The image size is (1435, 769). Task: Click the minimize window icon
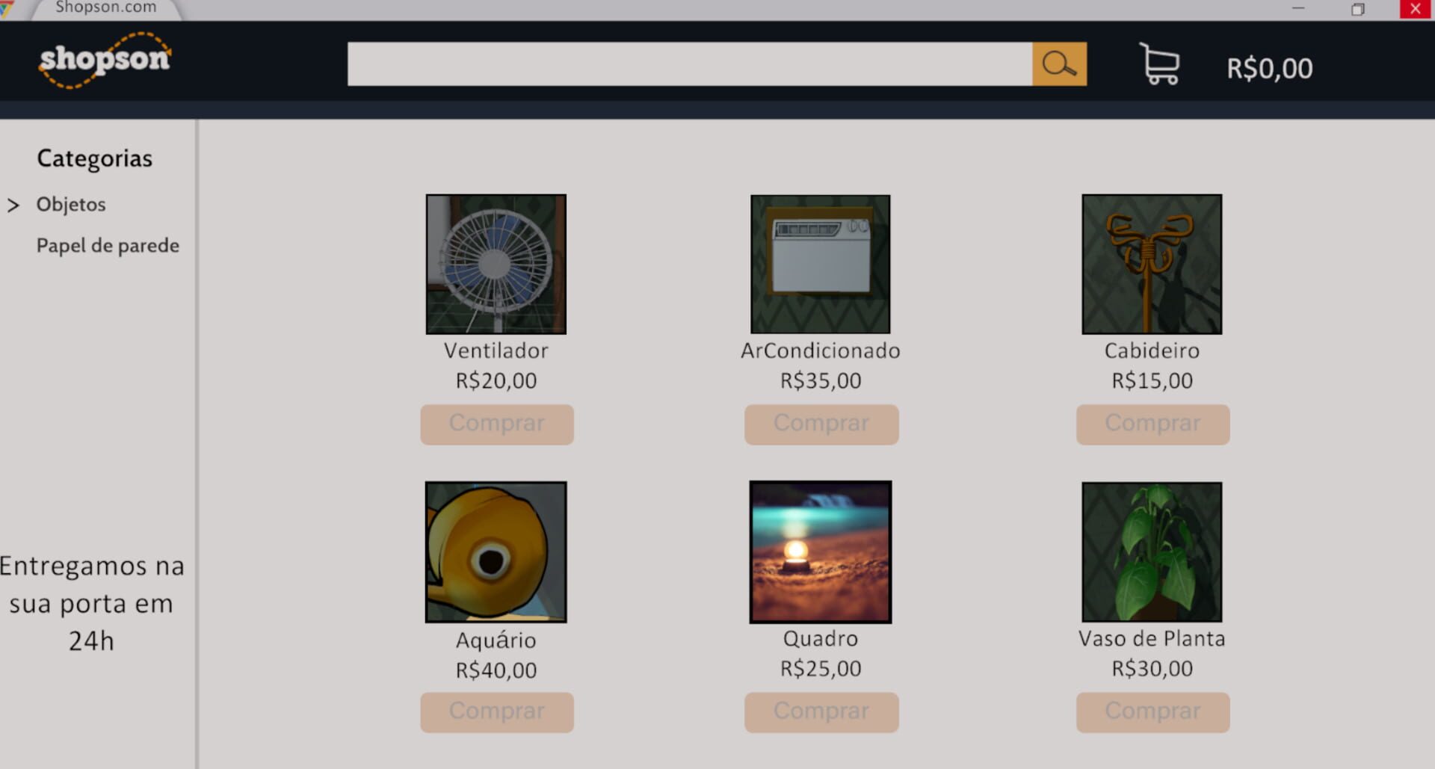tap(1298, 9)
